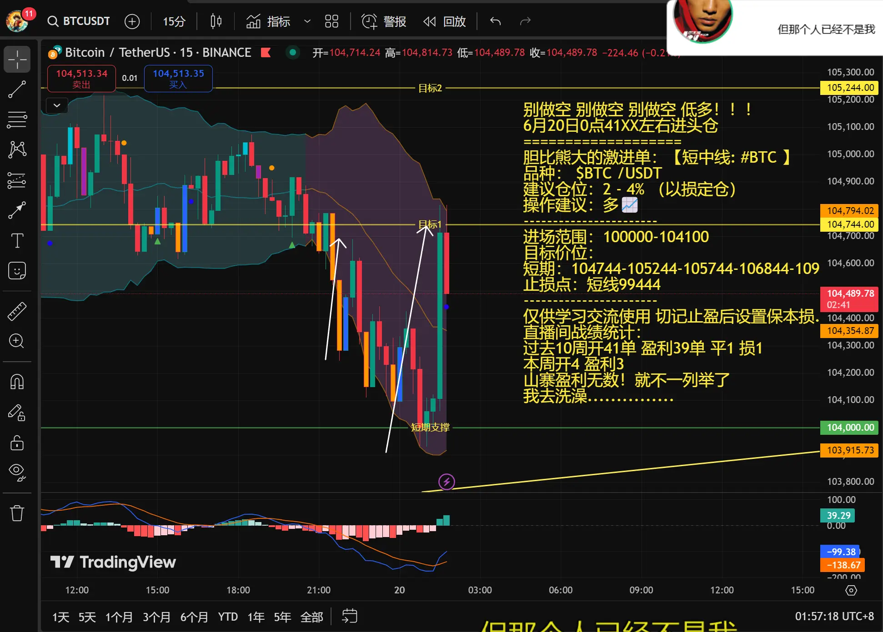
Task: Open the user profile avatar menu
Action: tap(17, 21)
